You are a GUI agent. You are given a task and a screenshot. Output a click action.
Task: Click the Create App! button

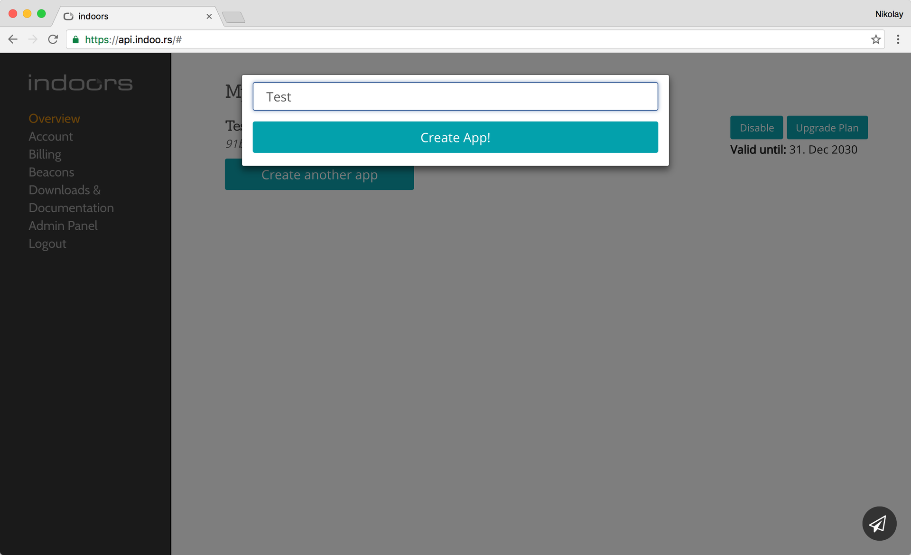(455, 137)
